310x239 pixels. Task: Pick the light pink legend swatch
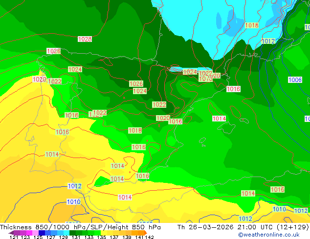(35, 233)
